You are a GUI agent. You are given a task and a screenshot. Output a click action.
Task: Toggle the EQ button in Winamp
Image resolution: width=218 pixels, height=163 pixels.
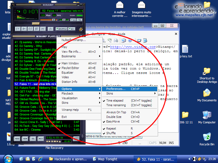pyautogui.click(x=73, y=20)
